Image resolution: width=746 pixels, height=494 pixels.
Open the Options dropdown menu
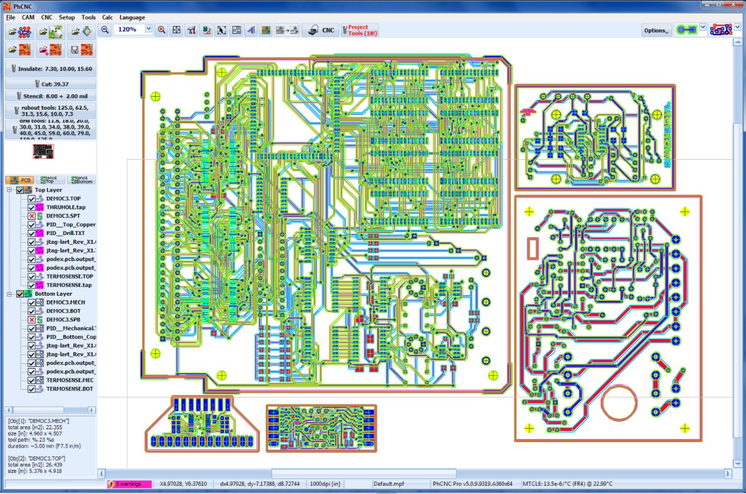tap(656, 30)
